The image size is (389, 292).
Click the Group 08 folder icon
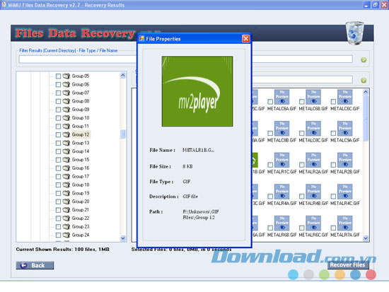coord(66,101)
